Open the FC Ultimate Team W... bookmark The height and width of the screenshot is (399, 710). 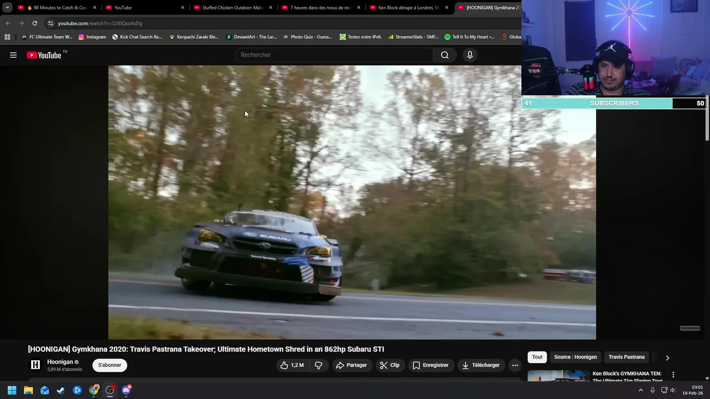click(47, 37)
